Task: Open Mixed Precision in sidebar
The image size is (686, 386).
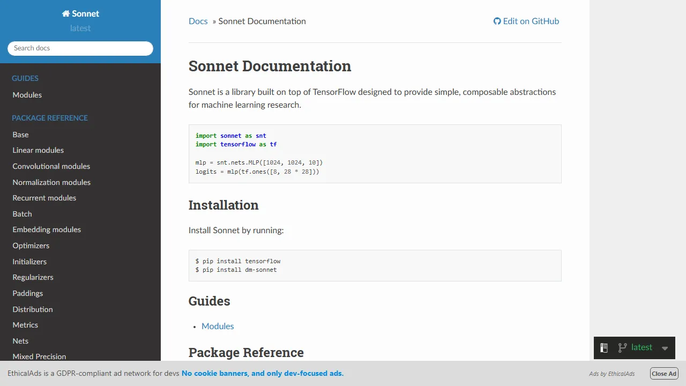Action: pyautogui.click(x=80, y=357)
